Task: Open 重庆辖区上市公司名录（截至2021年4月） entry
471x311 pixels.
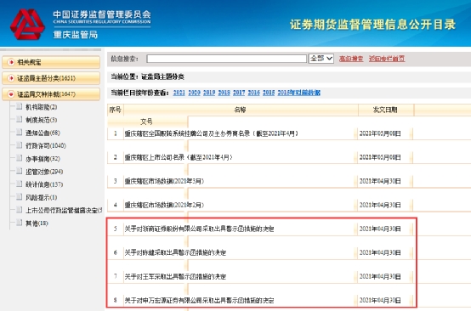Action: (179, 157)
